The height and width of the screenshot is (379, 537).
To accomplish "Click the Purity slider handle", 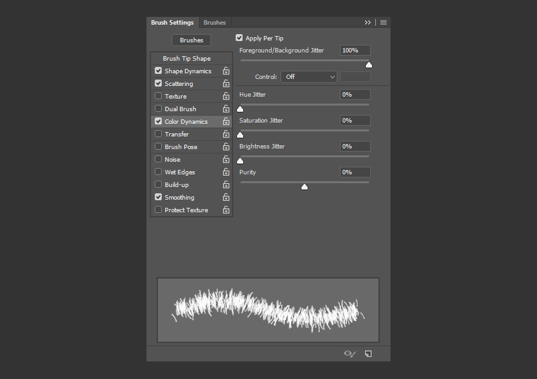I will [305, 186].
